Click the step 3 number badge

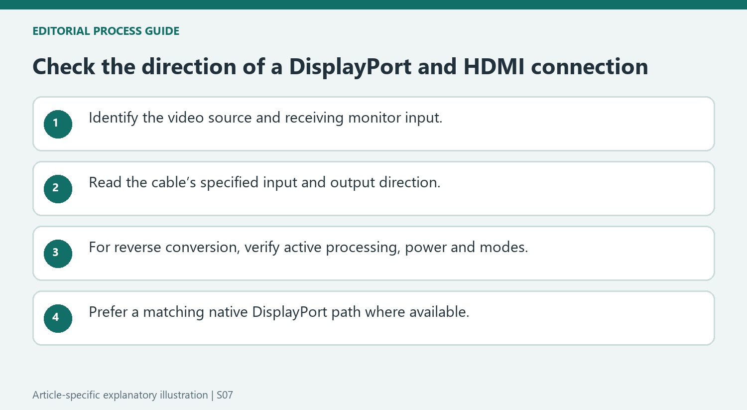click(58, 254)
